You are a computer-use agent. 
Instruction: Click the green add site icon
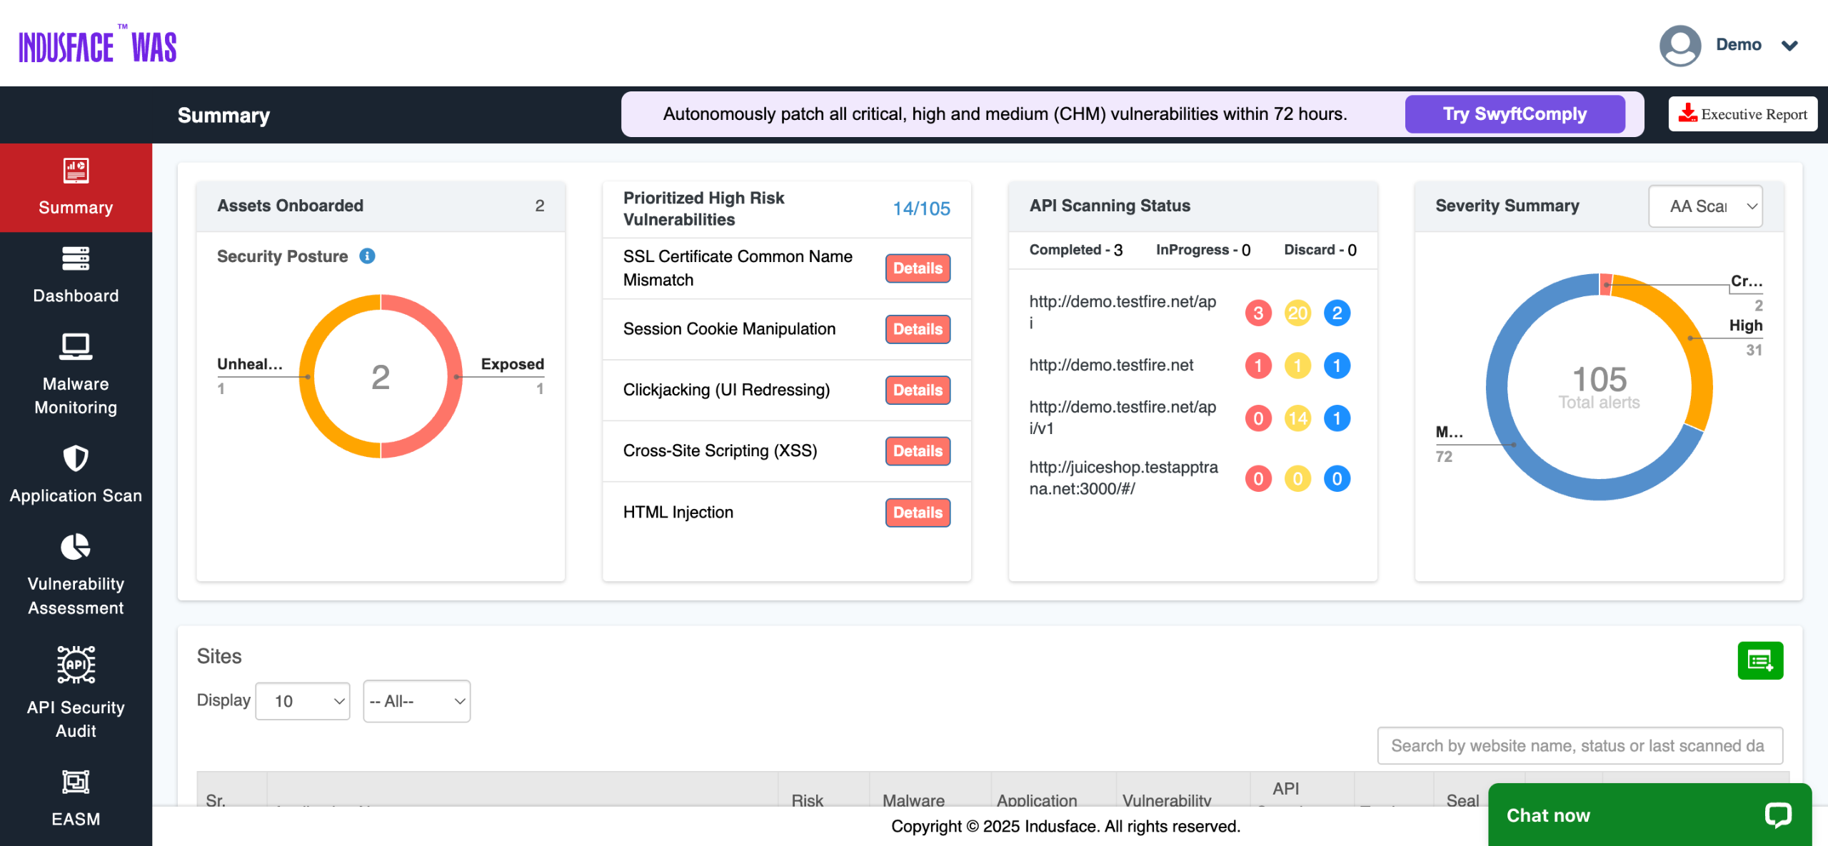[x=1759, y=660]
